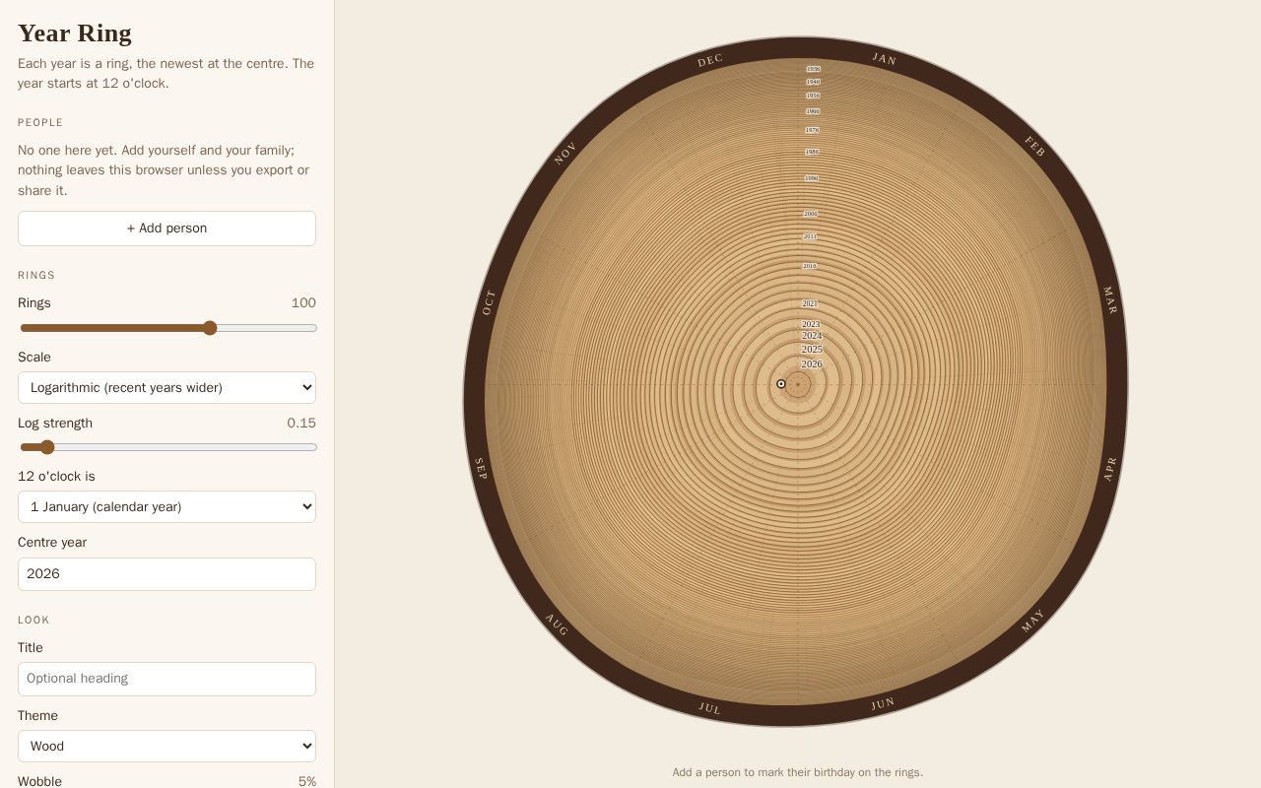Screen dimensions: 1261x788
Task: Click the 2023 ring year label
Action: point(811,324)
